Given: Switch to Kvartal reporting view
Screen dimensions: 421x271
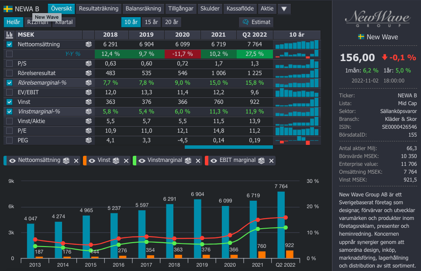Looking at the screenshot, I should [64, 22].
